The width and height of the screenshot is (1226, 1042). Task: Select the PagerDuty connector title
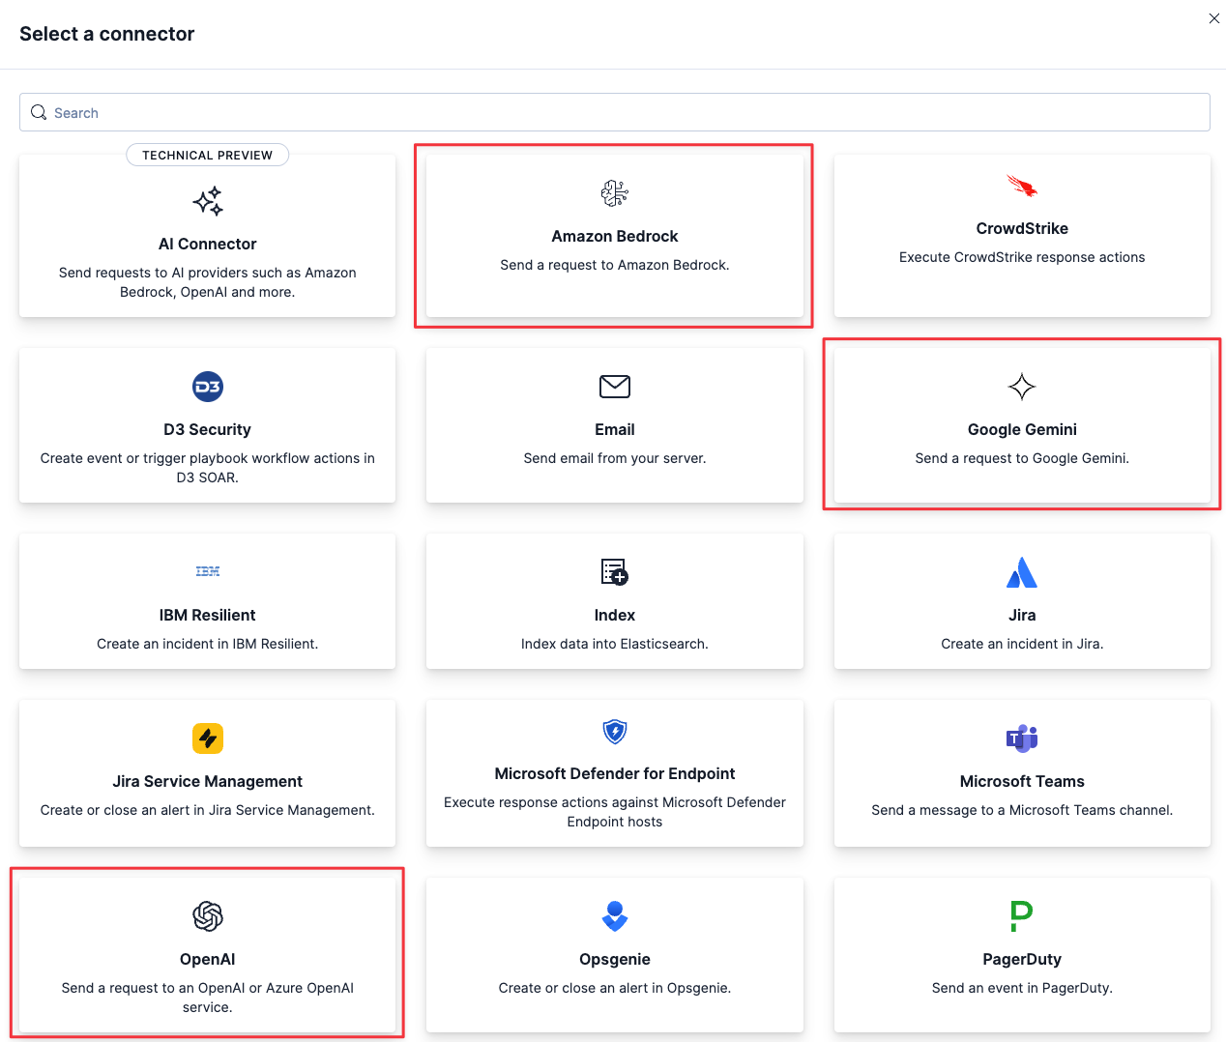point(1022,959)
